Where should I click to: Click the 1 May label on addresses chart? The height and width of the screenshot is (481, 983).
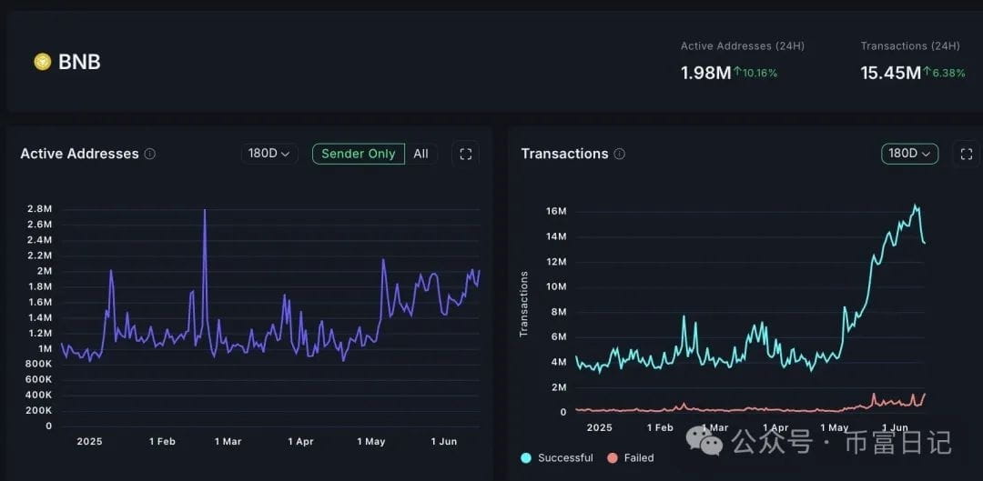point(371,442)
